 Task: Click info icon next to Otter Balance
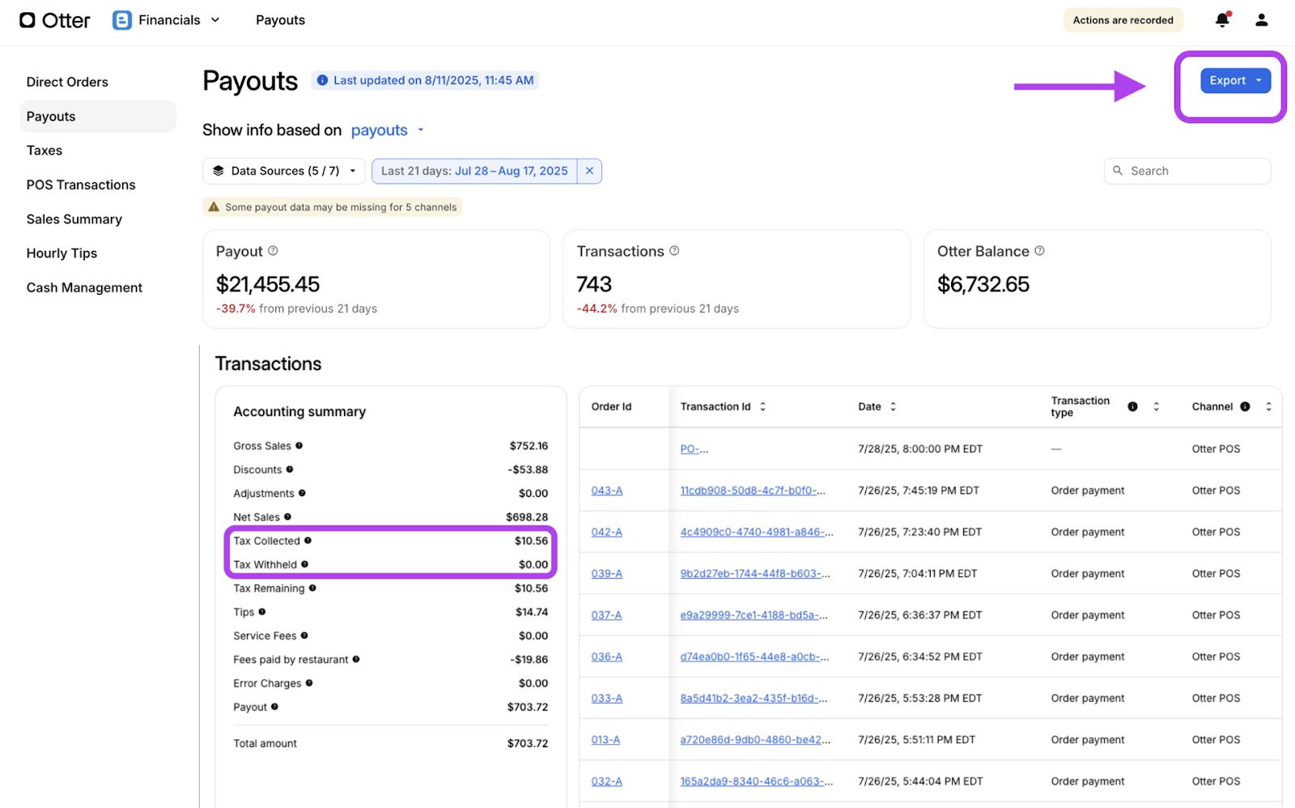pyautogui.click(x=1039, y=251)
